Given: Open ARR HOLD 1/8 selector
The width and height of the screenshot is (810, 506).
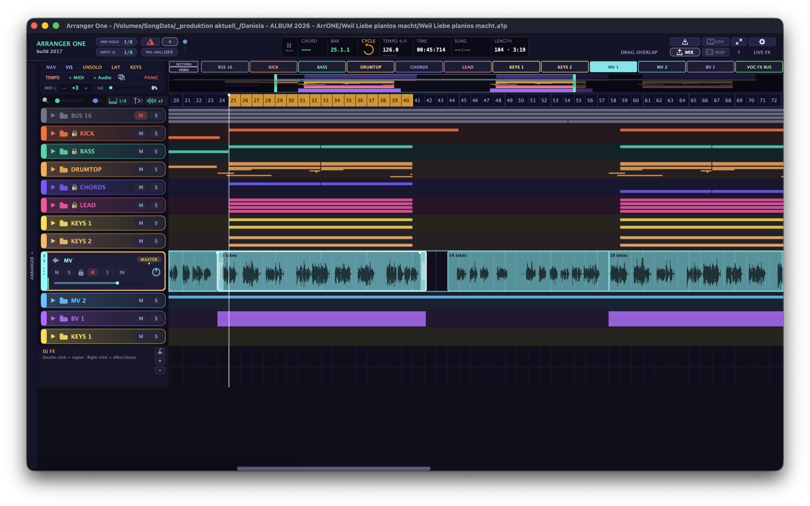Looking at the screenshot, I should point(116,42).
